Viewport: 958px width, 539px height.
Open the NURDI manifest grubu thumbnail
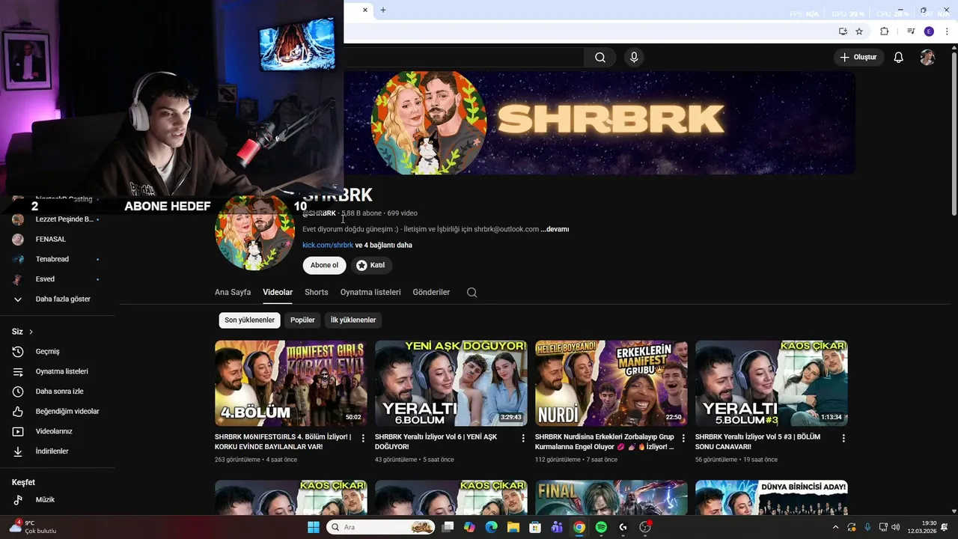pyautogui.click(x=611, y=383)
